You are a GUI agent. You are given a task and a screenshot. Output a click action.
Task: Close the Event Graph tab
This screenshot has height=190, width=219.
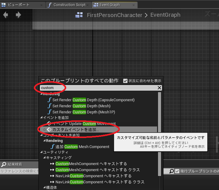coord(134,5)
